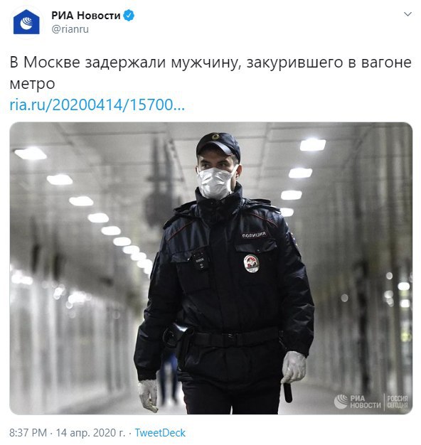Click the officer's white face mask

(x=215, y=182)
